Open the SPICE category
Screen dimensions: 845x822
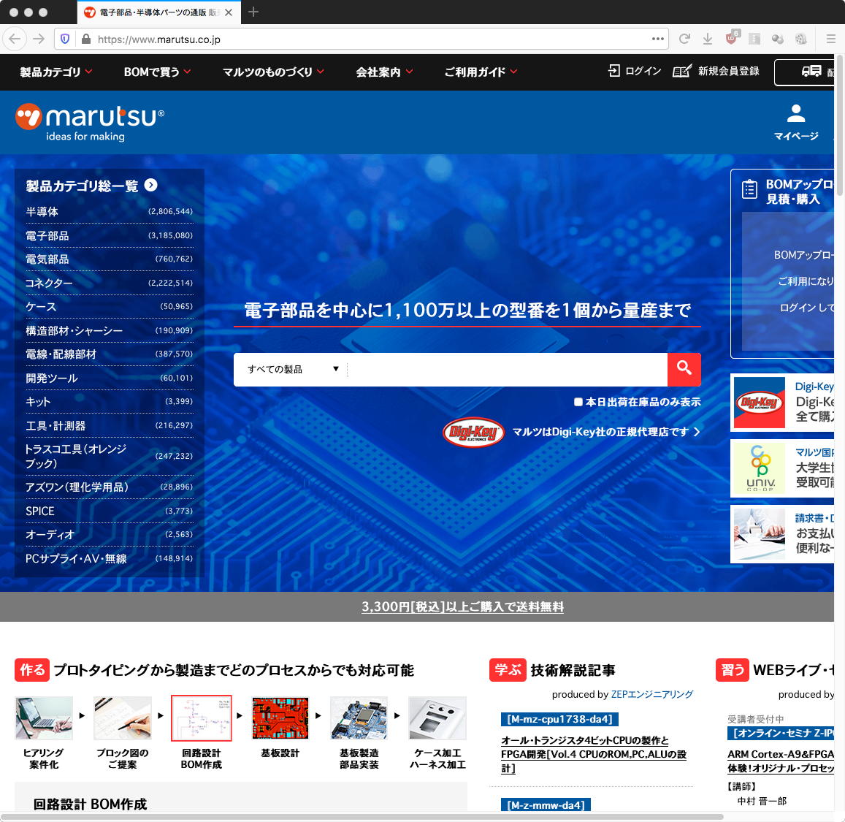(x=110, y=511)
